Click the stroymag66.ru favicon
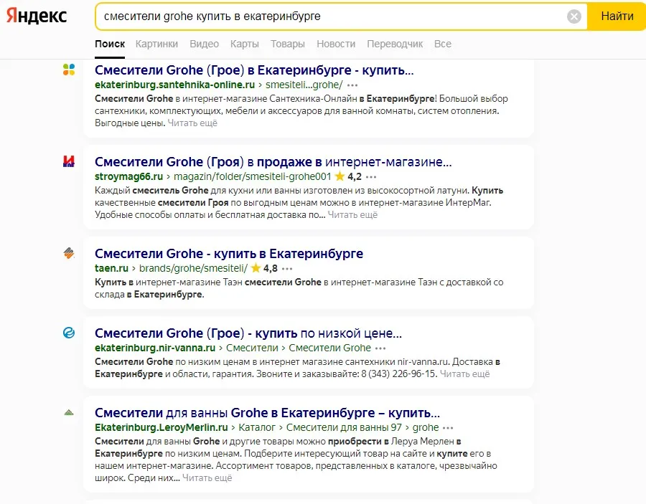Image resolution: width=646 pixels, height=504 pixels. (x=69, y=161)
